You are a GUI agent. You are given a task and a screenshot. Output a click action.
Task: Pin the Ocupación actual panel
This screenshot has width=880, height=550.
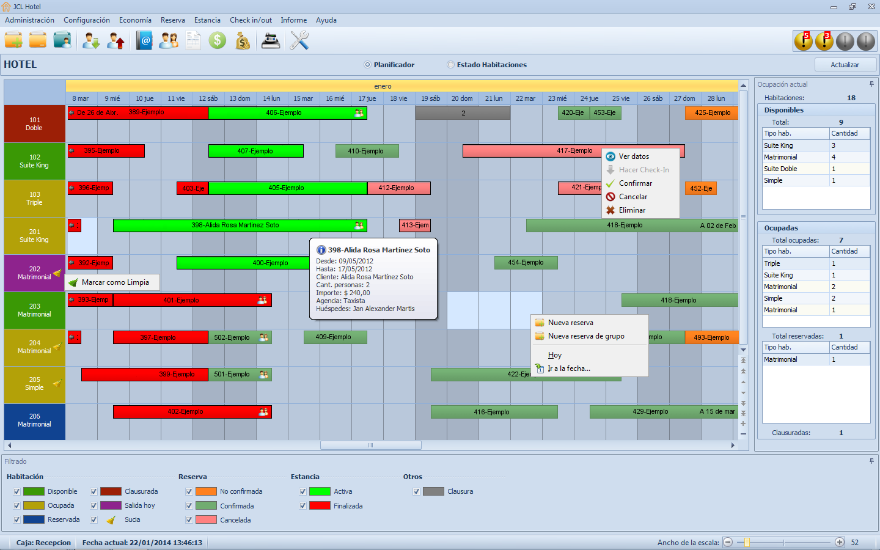click(x=871, y=84)
